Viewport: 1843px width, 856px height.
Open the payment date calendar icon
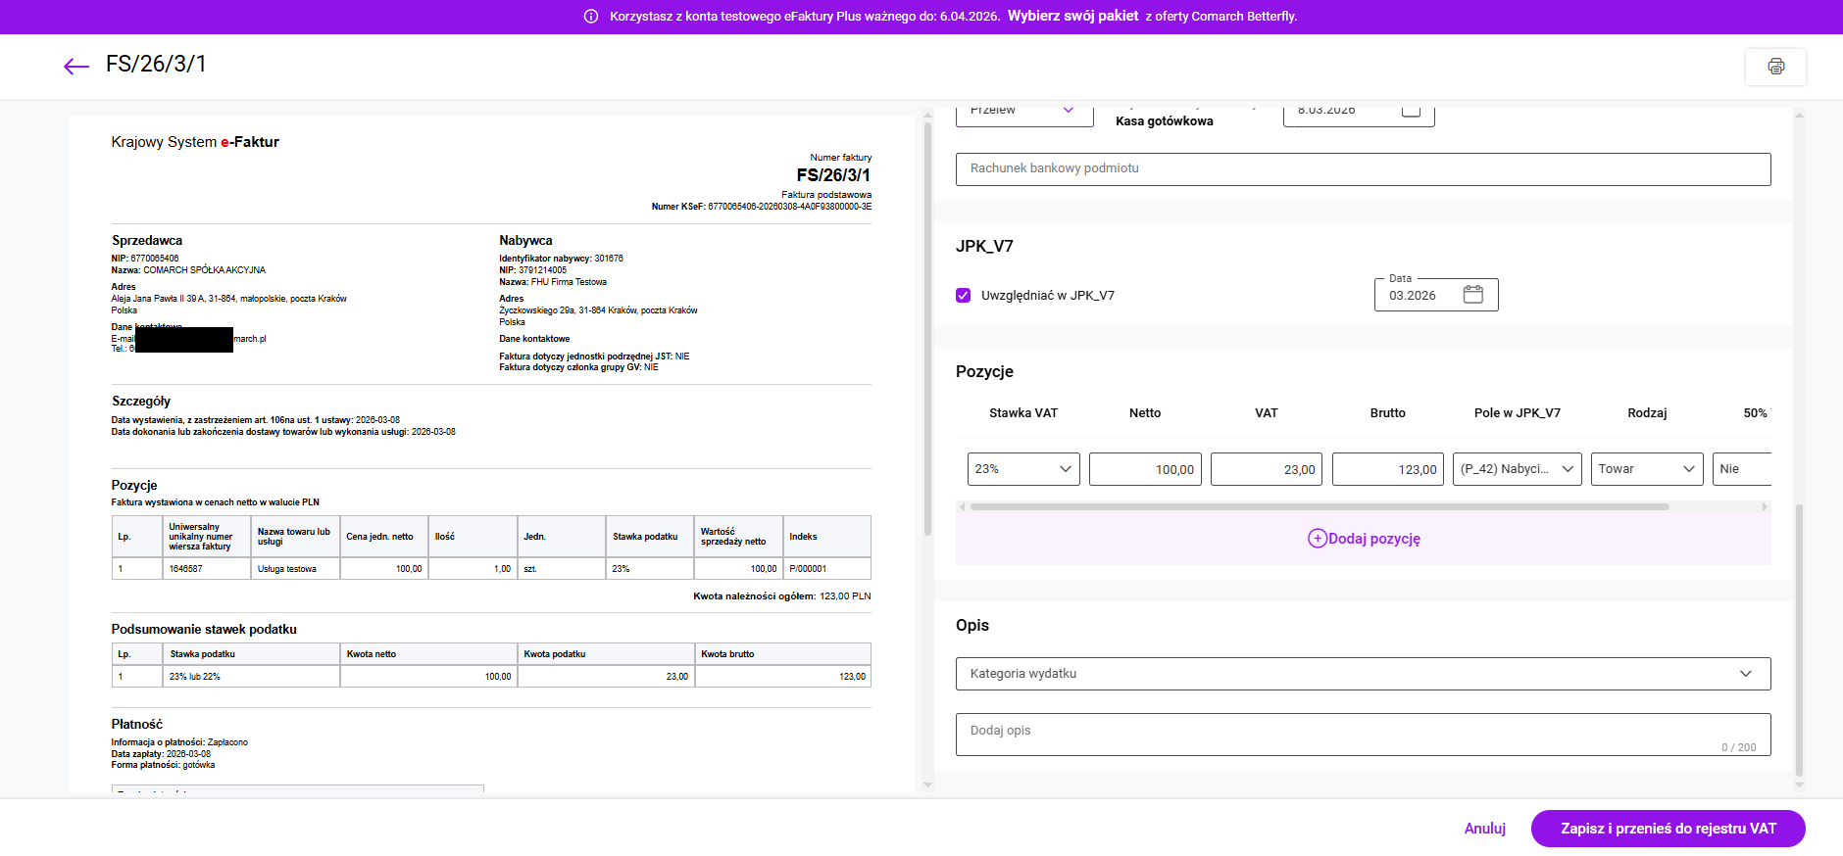tap(1411, 111)
